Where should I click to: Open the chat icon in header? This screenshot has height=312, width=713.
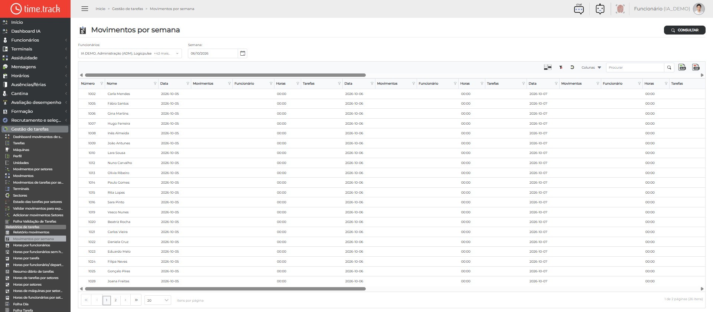coord(579,9)
